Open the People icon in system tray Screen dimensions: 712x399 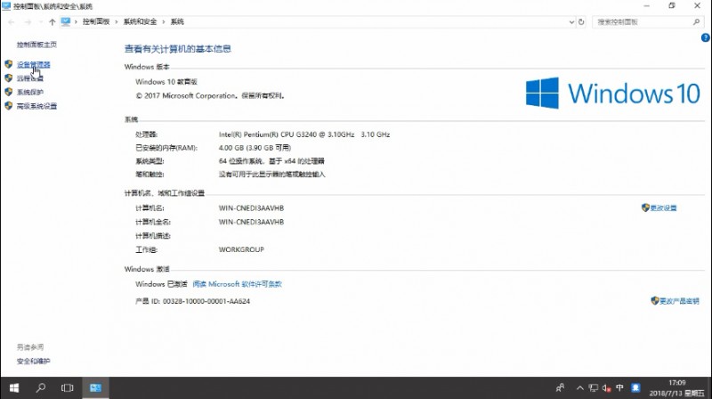(561, 387)
